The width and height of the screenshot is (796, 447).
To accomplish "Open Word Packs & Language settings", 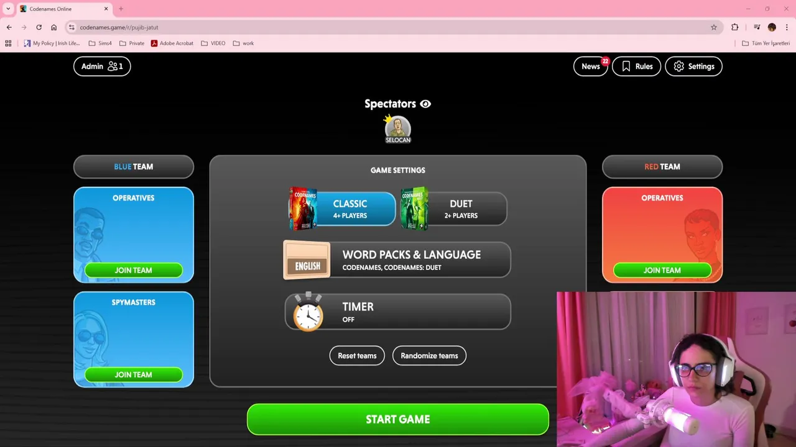I will (x=397, y=260).
